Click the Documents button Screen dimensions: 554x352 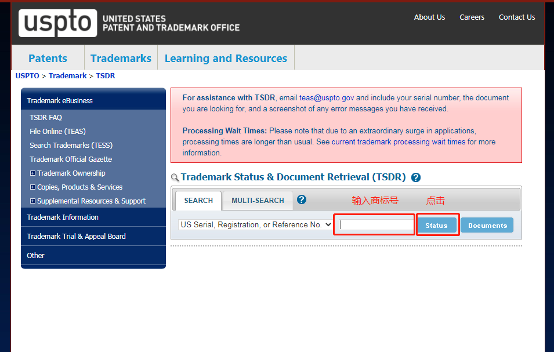click(x=487, y=225)
